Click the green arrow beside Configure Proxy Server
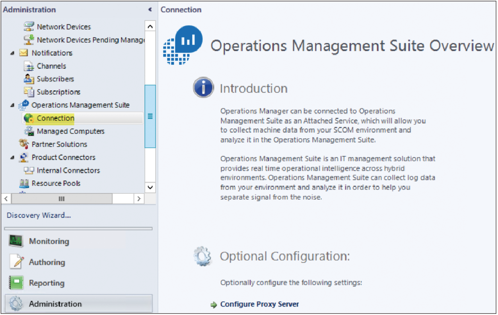The image size is (498, 315). tap(214, 305)
